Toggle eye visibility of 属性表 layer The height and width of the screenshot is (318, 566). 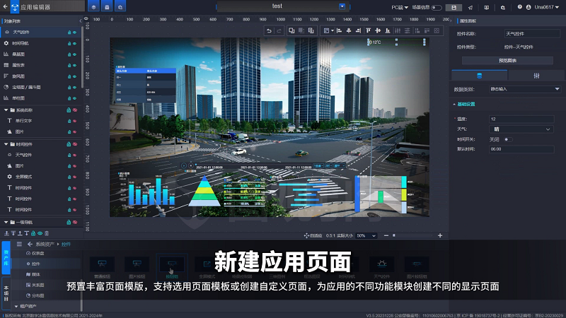(75, 65)
